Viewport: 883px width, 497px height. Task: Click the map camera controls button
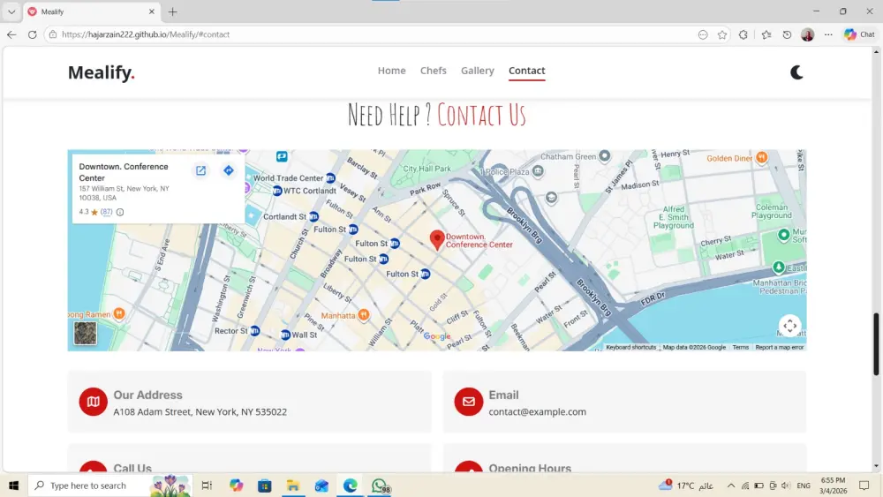coord(789,326)
